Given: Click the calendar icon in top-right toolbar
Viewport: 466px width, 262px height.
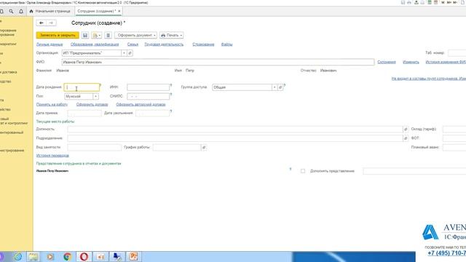Looking at the screenshot, I should point(435,3).
